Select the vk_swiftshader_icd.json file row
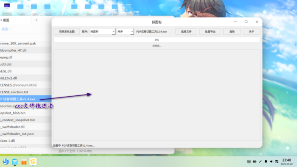The image size is (297, 167). (25, 134)
